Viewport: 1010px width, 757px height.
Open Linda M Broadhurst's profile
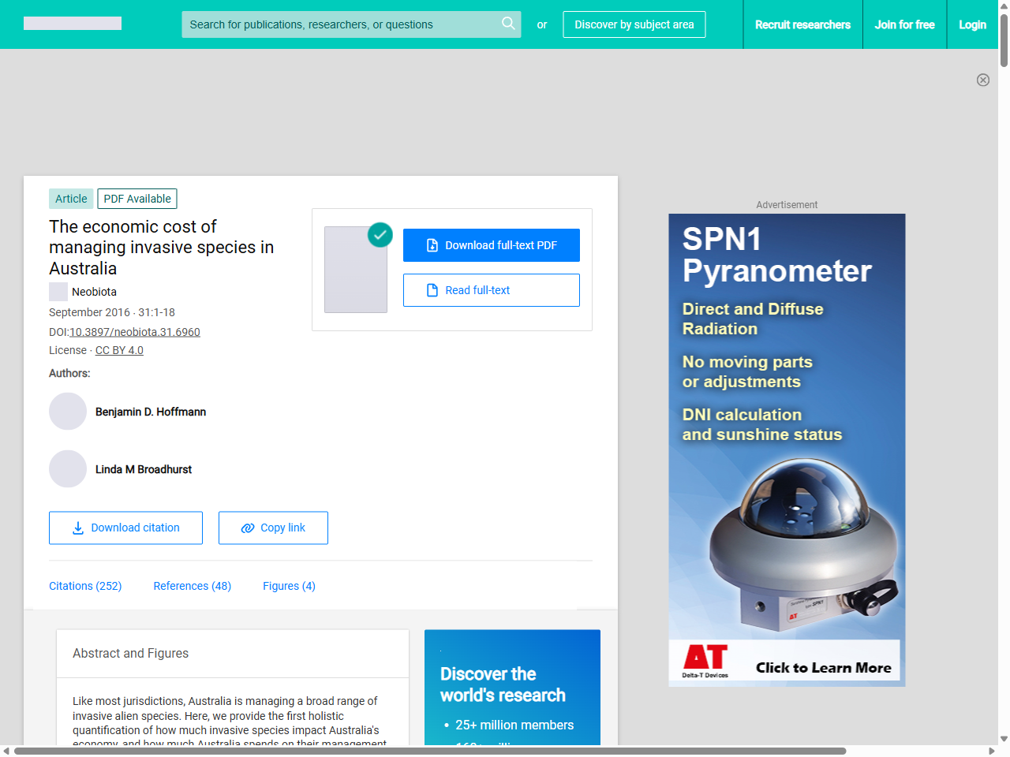pyautogui.click(x=144, y=469)
